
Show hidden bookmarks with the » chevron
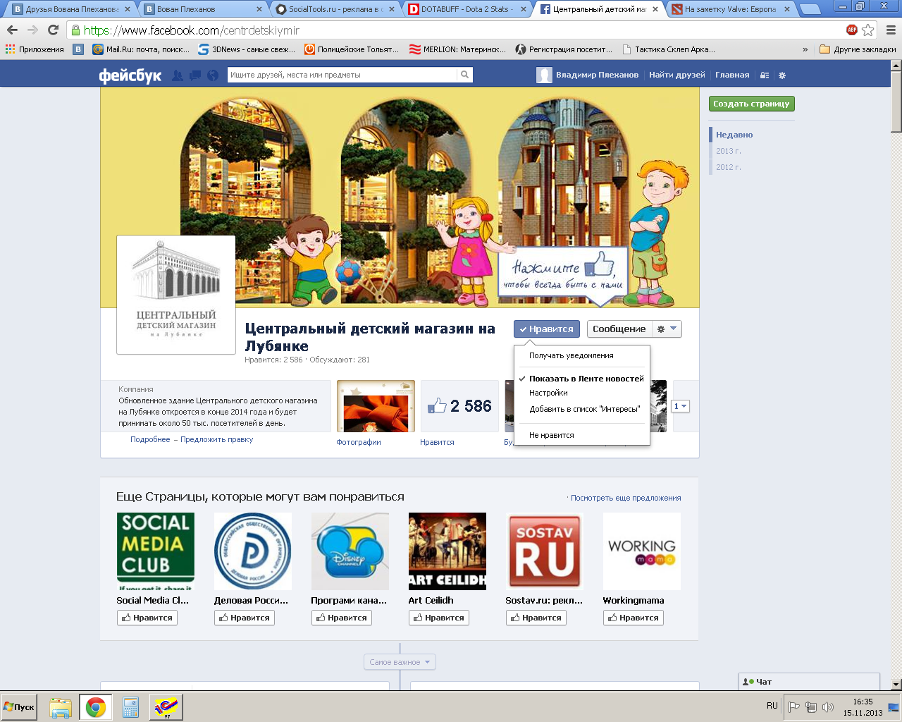(805, 49)
